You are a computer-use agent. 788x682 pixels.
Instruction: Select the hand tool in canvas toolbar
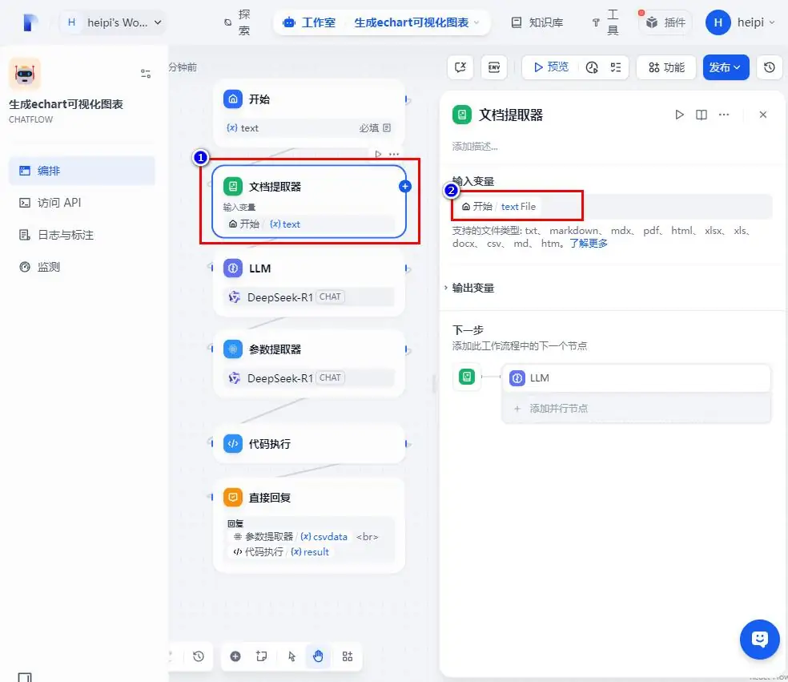pyautogui.click(x=318, y=656)
